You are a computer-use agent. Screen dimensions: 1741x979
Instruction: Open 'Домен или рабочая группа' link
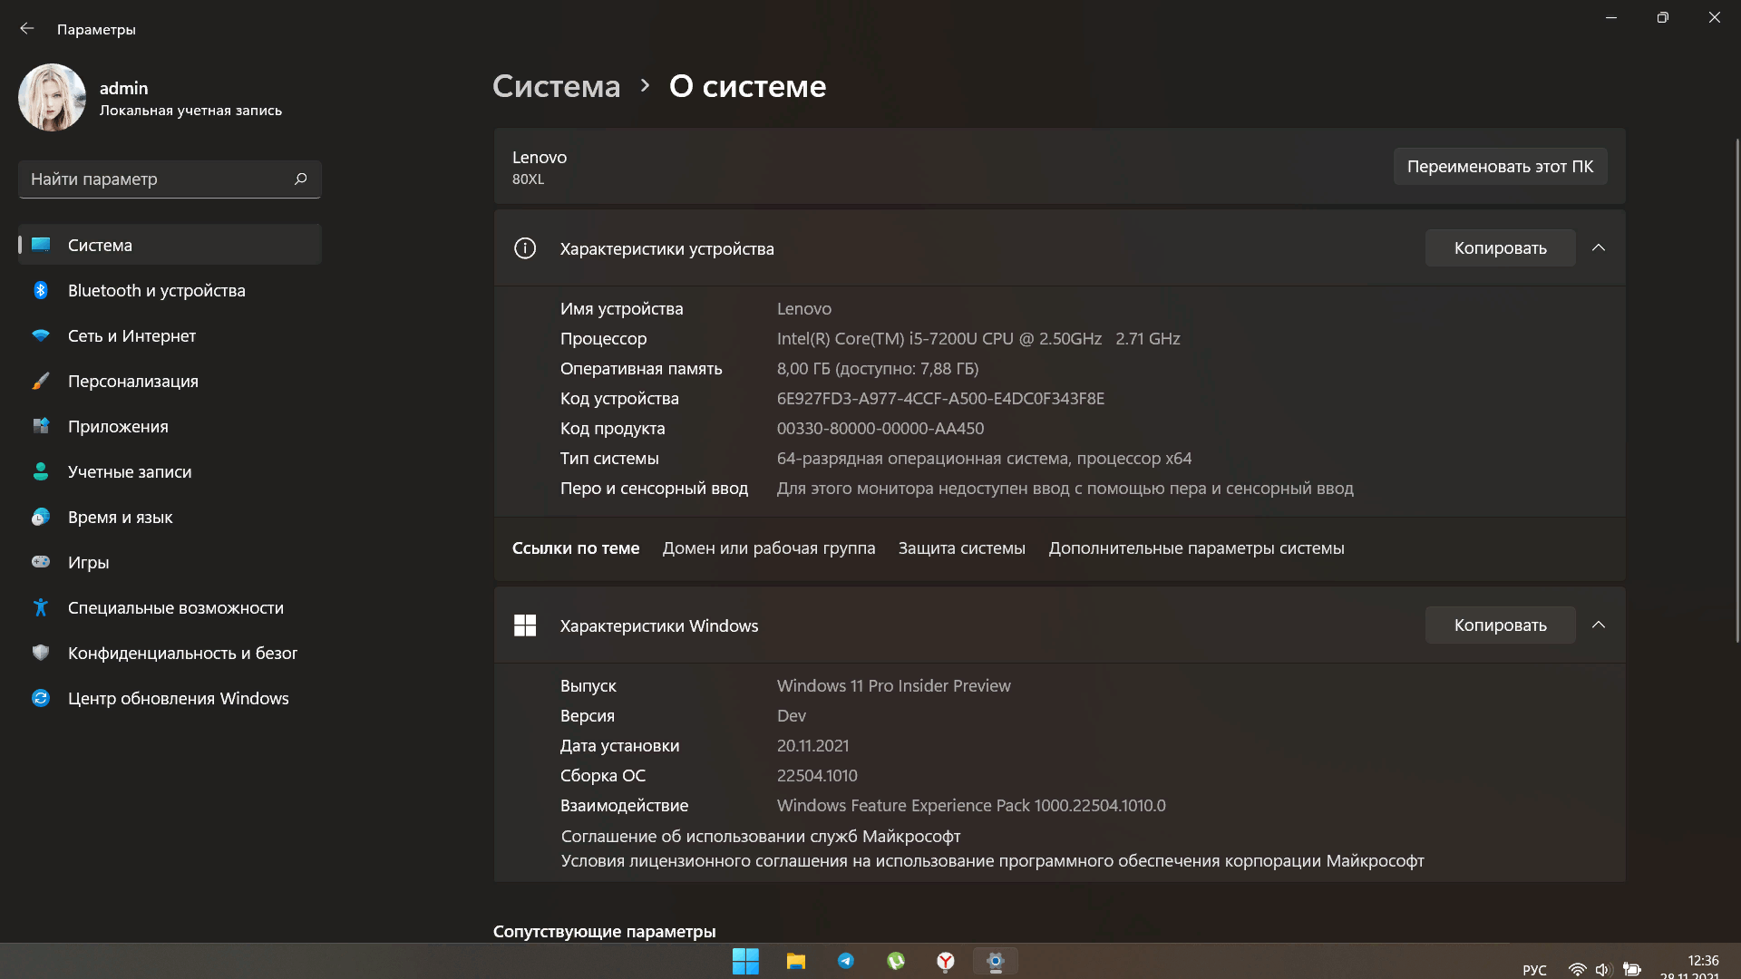[x=769, y=548]
